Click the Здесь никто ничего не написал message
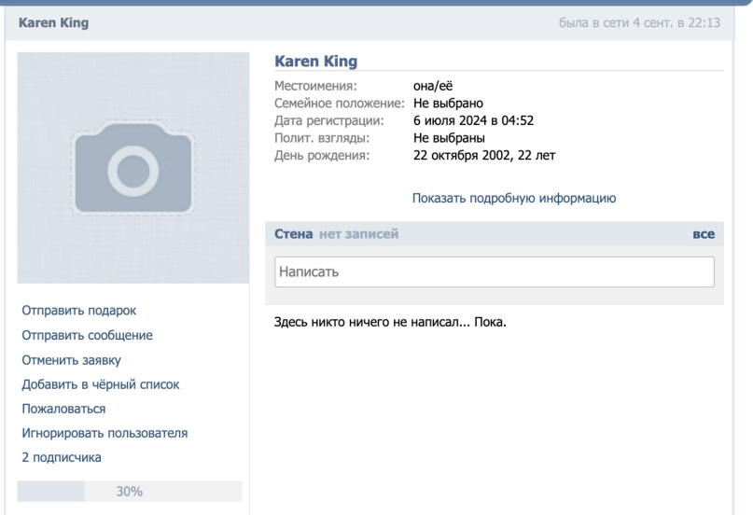Viewport: 753px width, 515px height. [x=390, y=322]
